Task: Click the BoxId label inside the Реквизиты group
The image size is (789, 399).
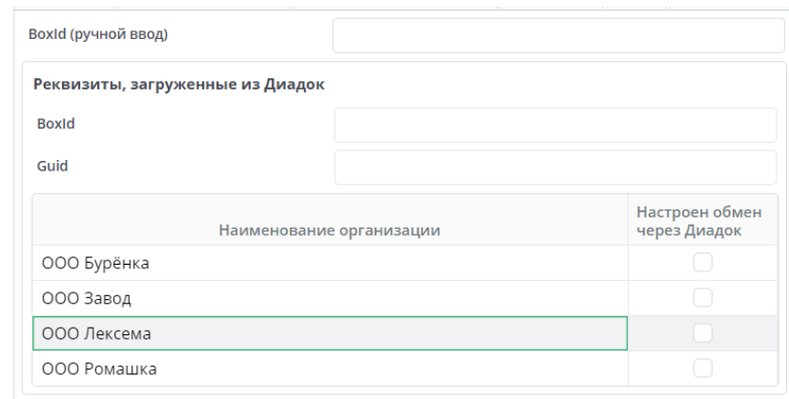Action: pos(56,124)
